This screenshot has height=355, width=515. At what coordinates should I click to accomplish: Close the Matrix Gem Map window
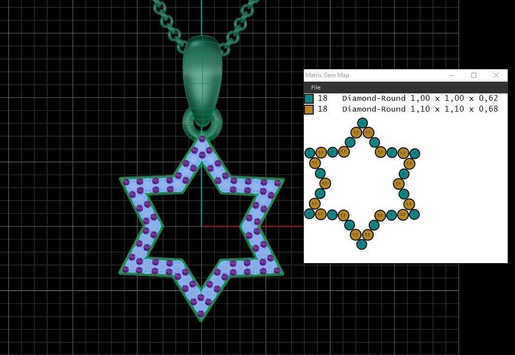tap(496, 75)
